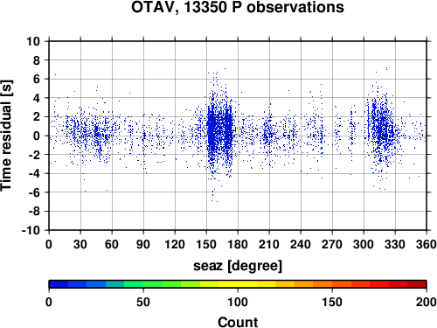Viewport: 437px width, 328px height.
Task: Click the 'Time residual [s]' y-axis label
Action: [x=6, y=136]
